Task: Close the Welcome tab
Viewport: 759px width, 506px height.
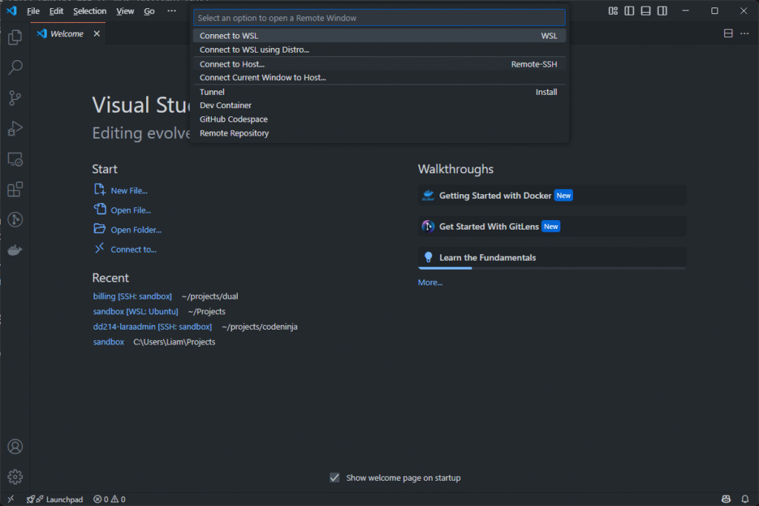Action: click(x=97, y=33)
